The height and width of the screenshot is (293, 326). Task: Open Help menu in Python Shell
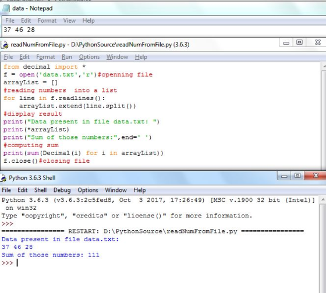click(x=140, y=190)
